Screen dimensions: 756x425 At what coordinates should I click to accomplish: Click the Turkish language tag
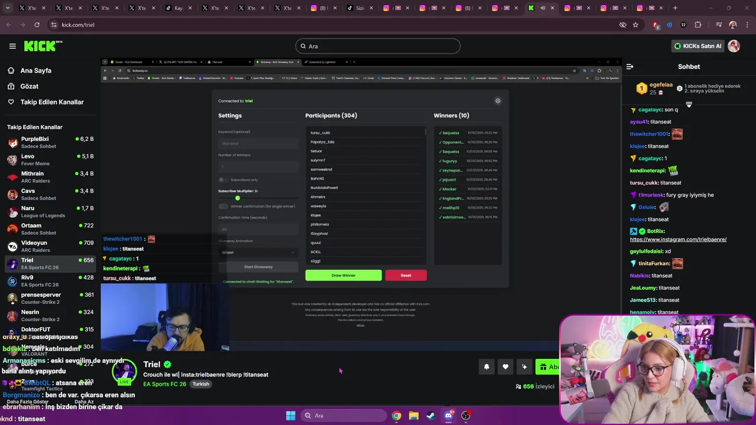click(x=201, y=384)
